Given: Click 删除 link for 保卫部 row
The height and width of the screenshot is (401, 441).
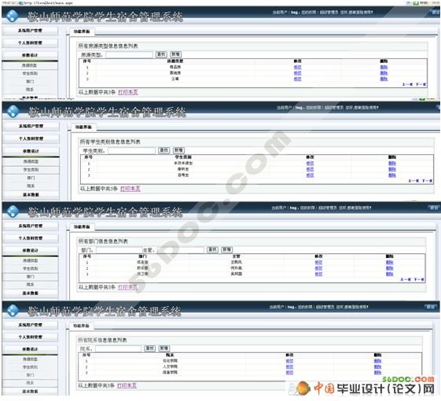Looking at the screenshot, I should [390, 274].
